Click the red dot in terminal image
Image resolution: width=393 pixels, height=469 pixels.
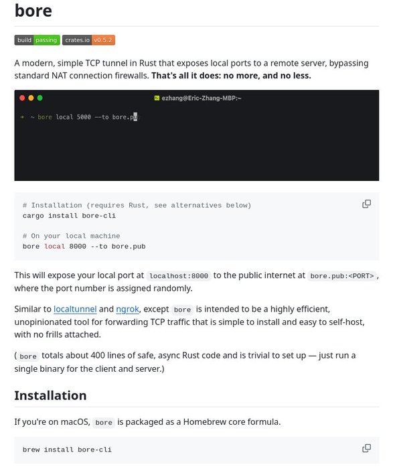pos(22,98)
